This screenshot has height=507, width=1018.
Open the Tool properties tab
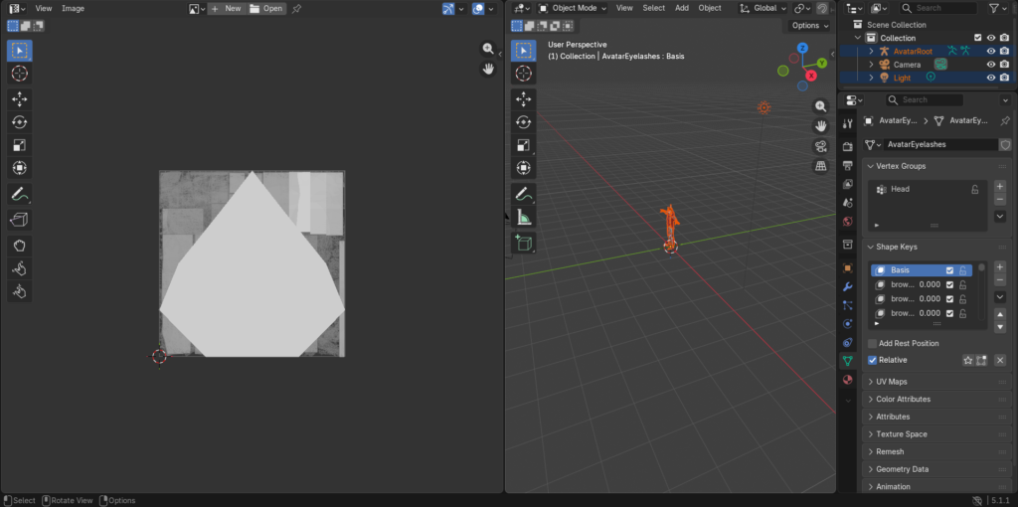(847, 124)
